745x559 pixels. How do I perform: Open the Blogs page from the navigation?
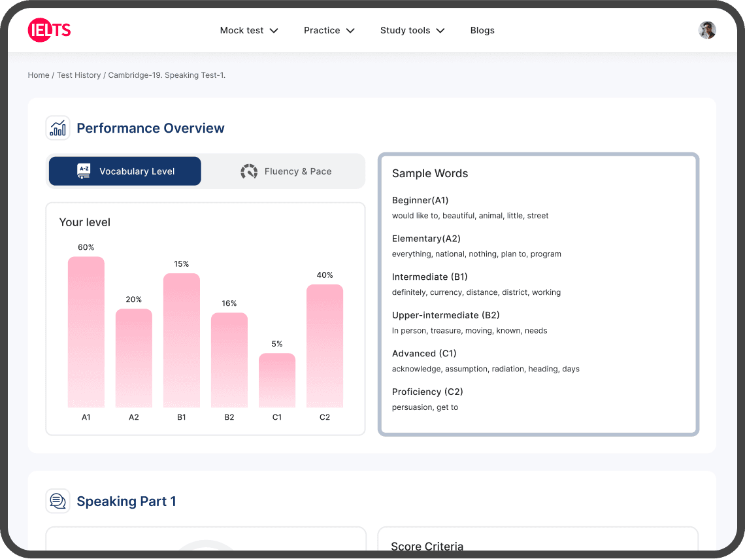(x=482, y=30)
